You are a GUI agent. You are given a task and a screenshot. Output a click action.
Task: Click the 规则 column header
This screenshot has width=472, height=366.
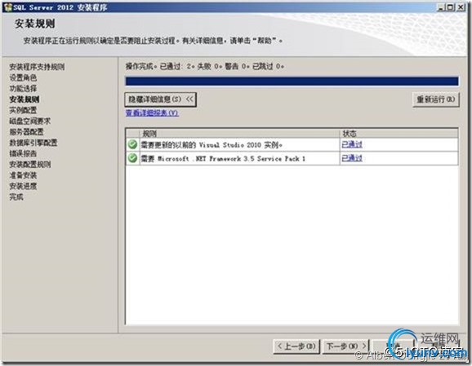pyautogui.click(x=239, y=133)
